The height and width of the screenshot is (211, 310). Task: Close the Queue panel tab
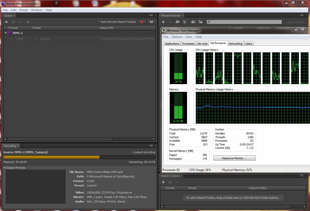14,16
